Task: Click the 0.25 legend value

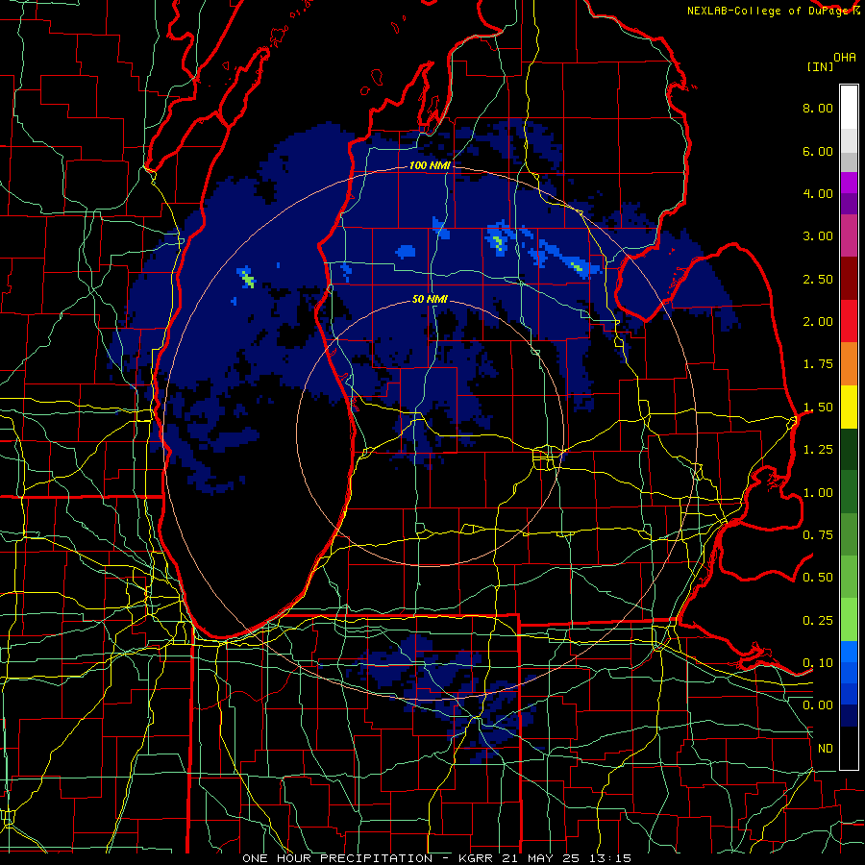Action: pyautogui.click(x=818, y=621)
